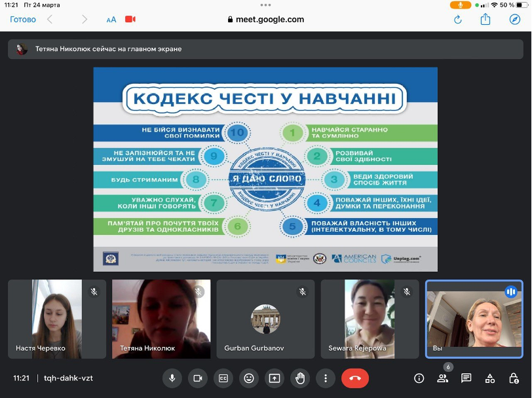Show the participants list
This screenshot has width=532, height=398.
pyautogui.click(x=444, y=378)
